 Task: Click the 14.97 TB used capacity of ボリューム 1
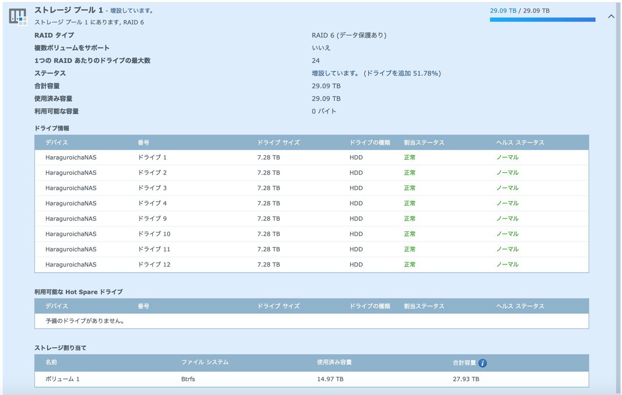click(330, 379)
